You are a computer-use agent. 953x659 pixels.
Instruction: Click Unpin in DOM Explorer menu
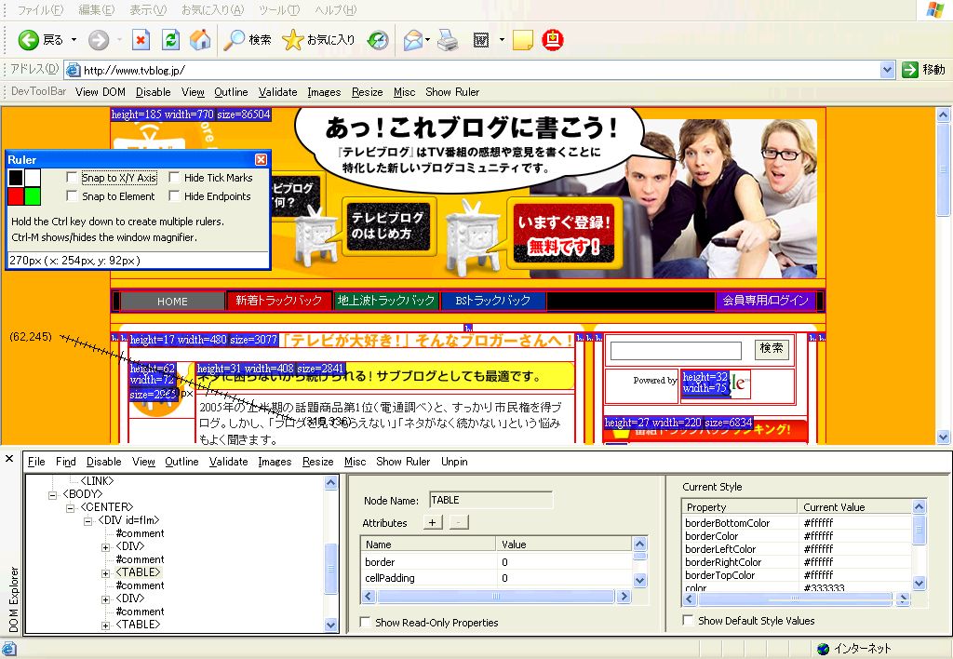pos(454,462)
